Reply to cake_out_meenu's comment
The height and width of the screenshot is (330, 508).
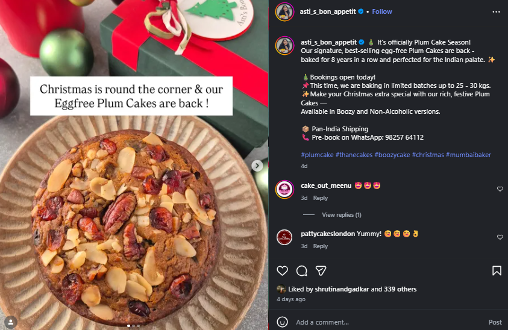(x=321, y=198)
